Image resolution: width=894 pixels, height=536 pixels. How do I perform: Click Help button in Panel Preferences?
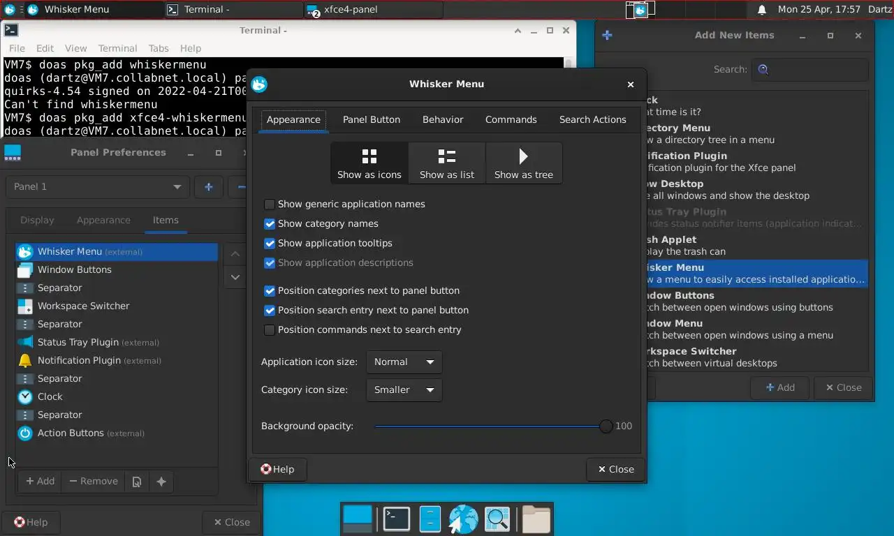(31, 522)
